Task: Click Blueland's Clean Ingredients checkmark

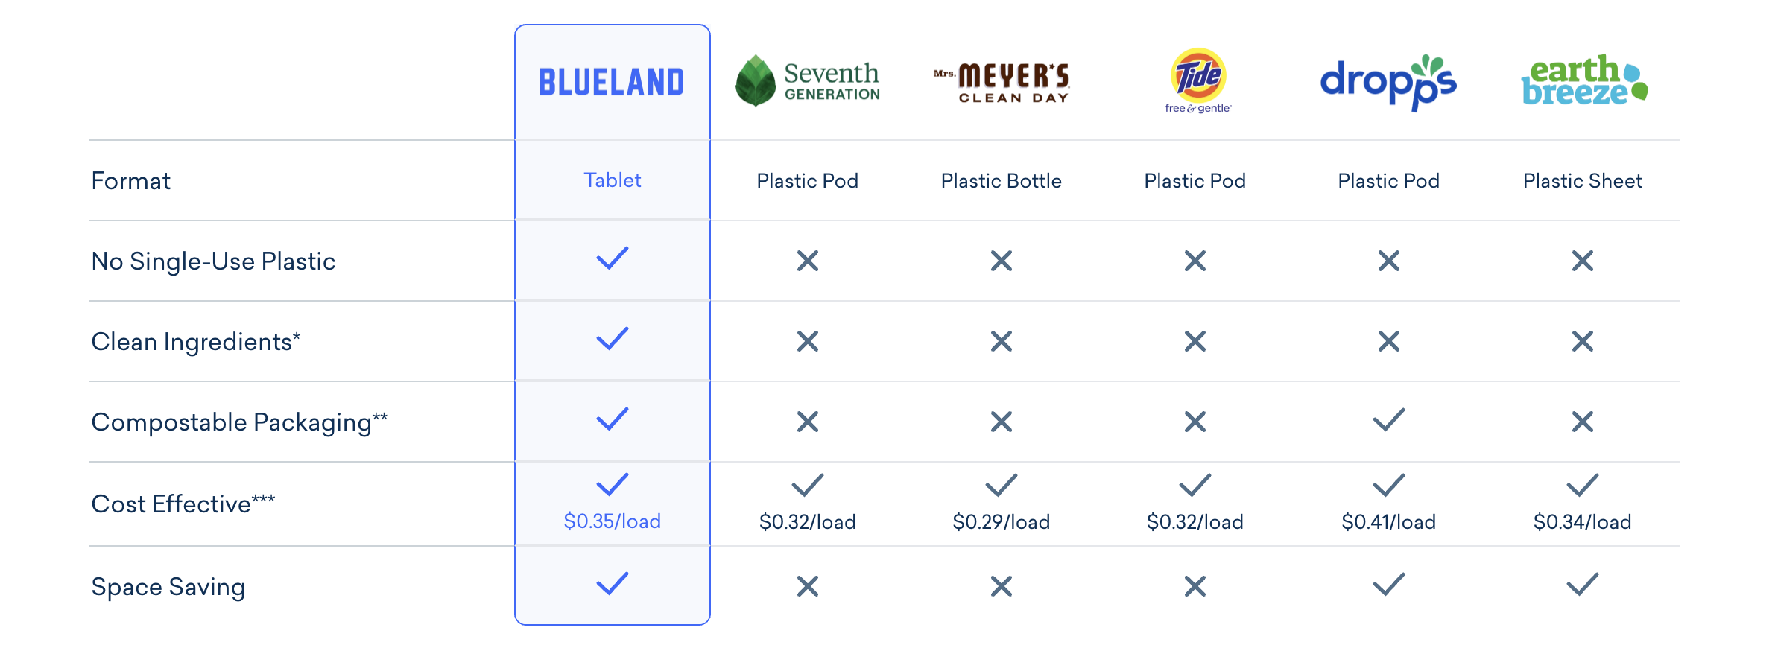Action: [613, 339]
